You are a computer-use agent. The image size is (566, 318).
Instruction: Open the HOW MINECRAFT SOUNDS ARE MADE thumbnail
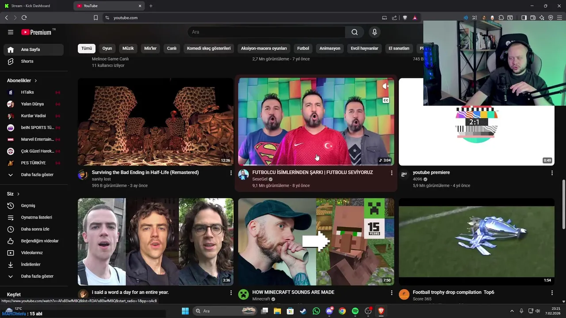pos(316,242)
